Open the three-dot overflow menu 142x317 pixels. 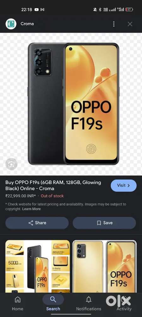[114, 24]
